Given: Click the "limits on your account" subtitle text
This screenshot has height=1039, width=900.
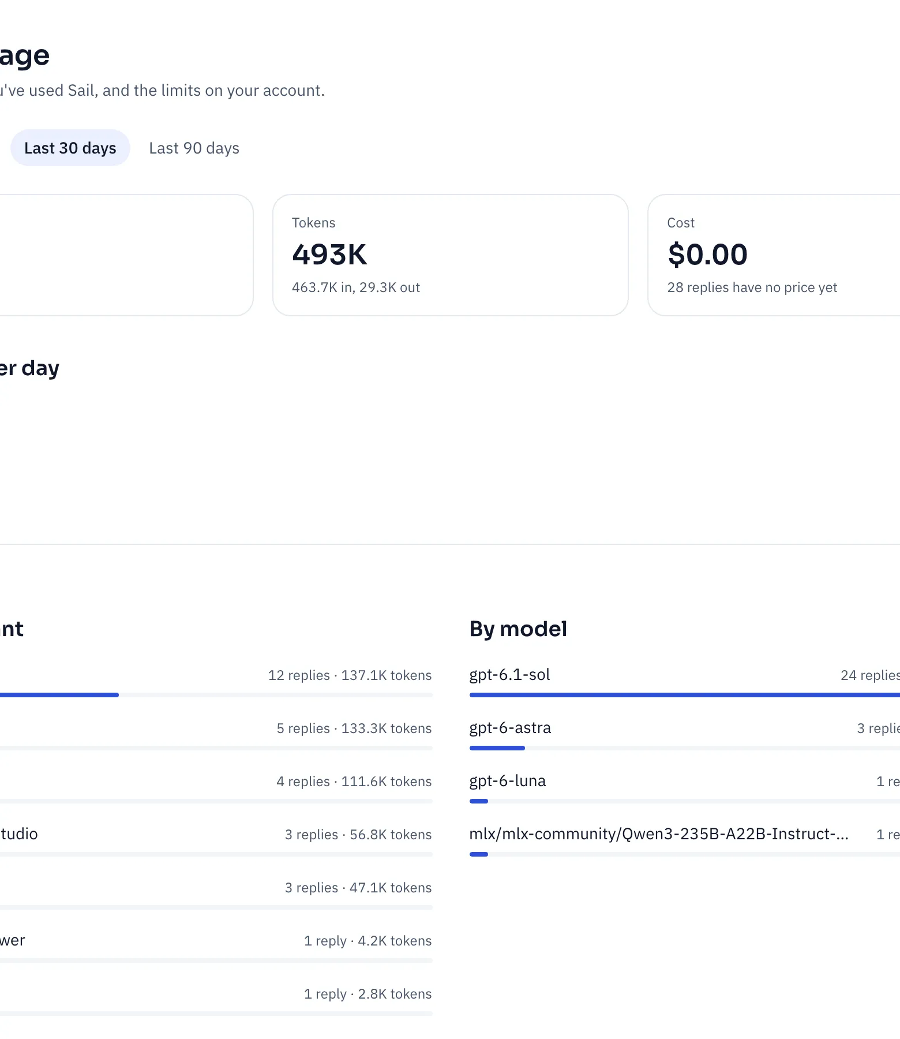Looking at the screenshot, I should pos(243,91).
